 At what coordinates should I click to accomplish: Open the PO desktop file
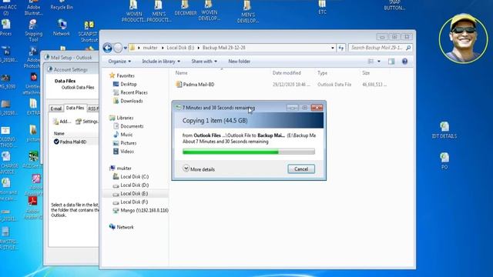(x=444, y=161)
